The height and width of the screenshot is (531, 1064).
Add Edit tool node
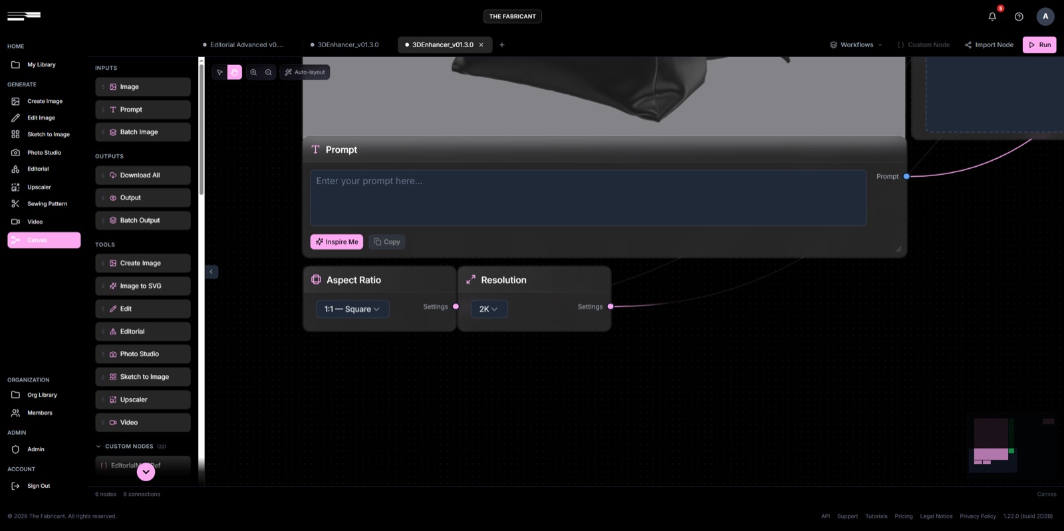(x=143, y=309)
